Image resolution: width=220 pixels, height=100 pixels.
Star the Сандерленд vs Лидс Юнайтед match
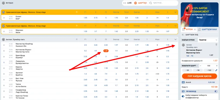(4, 91)
